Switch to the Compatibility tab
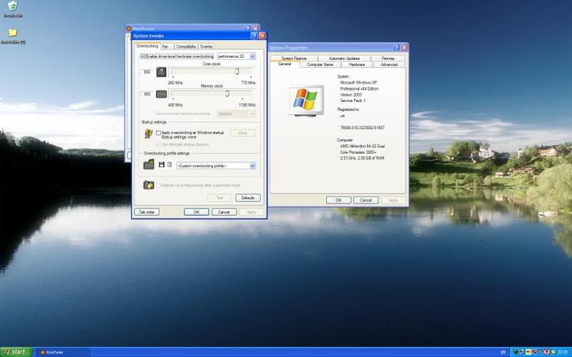Viewport: 572px width, 357px height. (186, 46)
